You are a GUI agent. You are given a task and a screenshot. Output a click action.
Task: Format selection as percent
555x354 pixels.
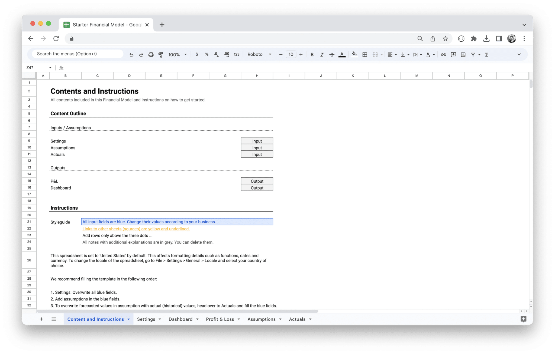pyautogui.click(x=206, y=54)
